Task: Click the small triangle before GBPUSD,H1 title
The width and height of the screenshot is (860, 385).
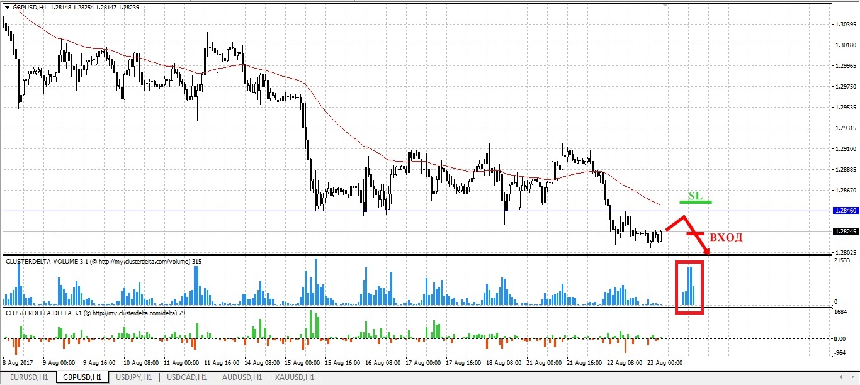Action: pos(7,7)
